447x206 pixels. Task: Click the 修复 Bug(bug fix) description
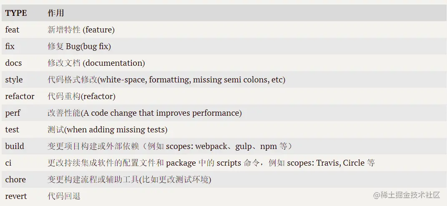tap(79, 46)
